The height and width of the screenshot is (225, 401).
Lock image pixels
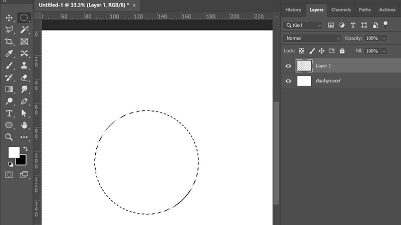coord(312,51)
